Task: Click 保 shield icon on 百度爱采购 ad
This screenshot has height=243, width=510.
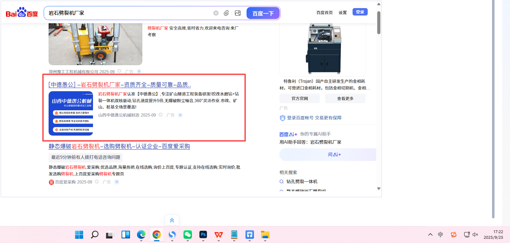Action: coord(117,182)
